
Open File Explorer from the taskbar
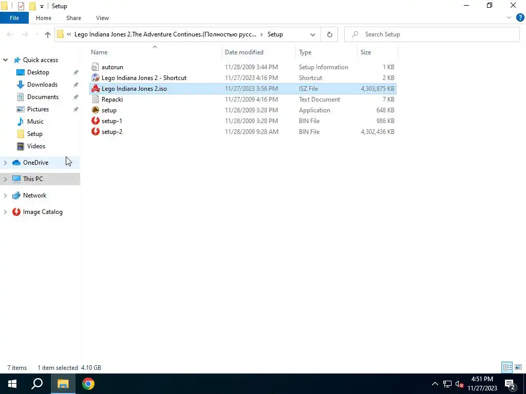pos(63,384)
